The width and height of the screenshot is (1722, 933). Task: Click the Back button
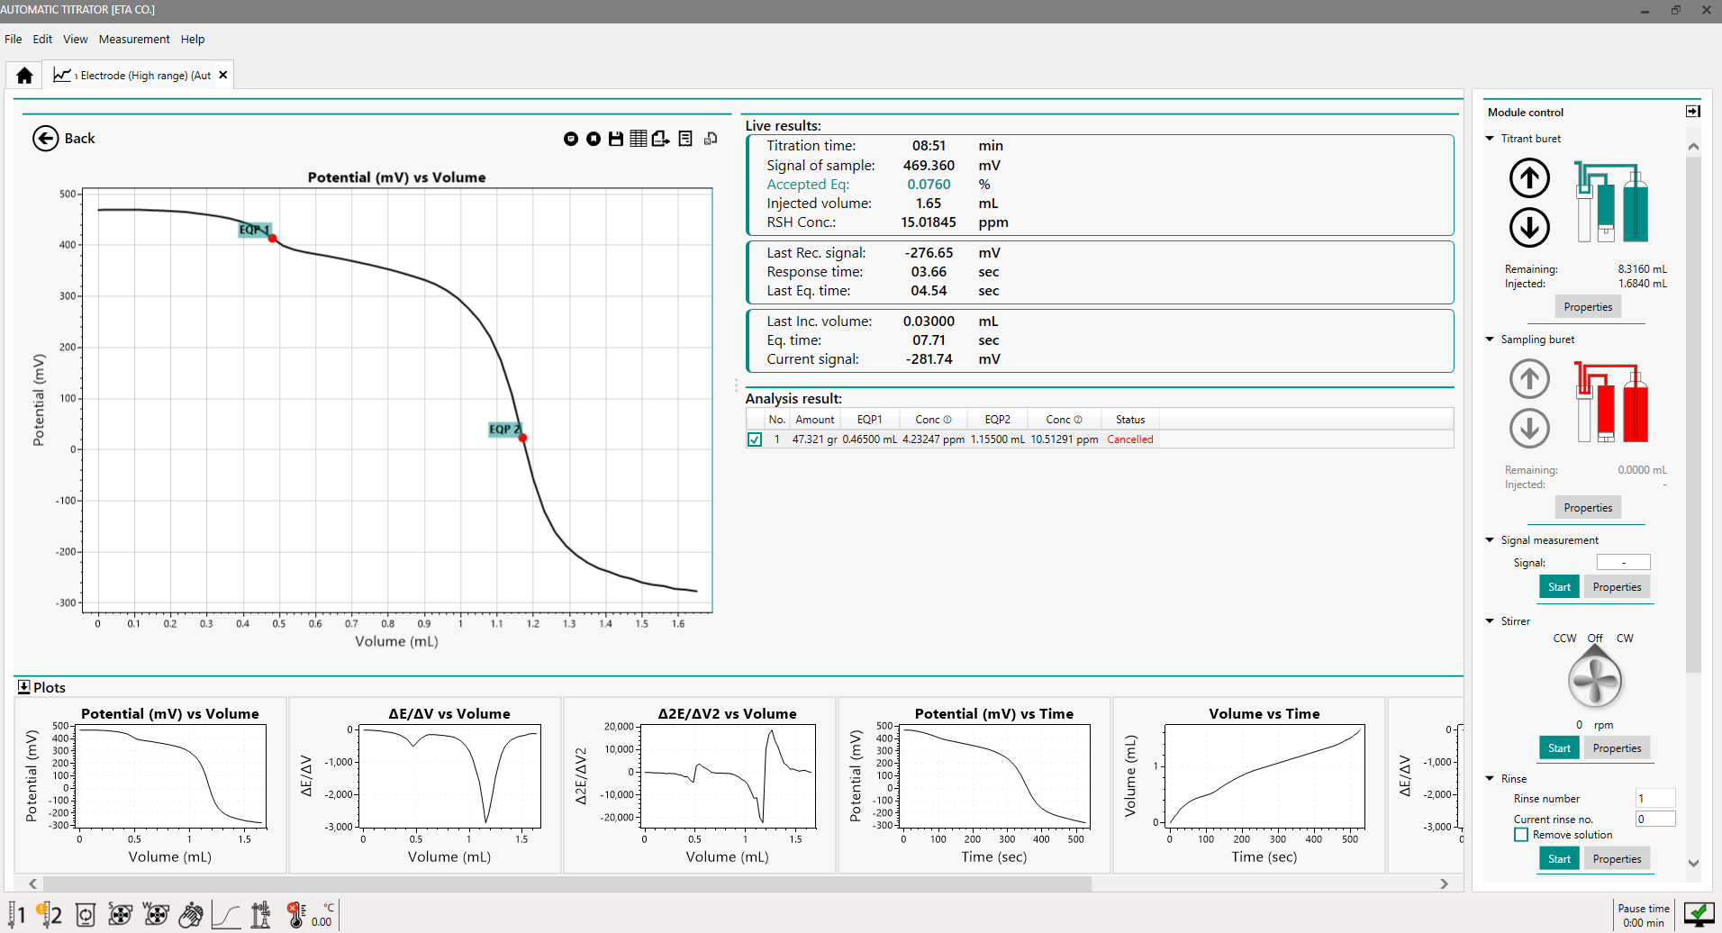tap(63, 139)
